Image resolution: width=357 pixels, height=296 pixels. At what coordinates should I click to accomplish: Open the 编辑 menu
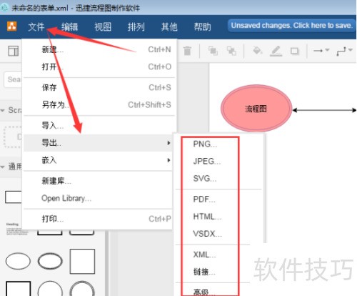69,26
